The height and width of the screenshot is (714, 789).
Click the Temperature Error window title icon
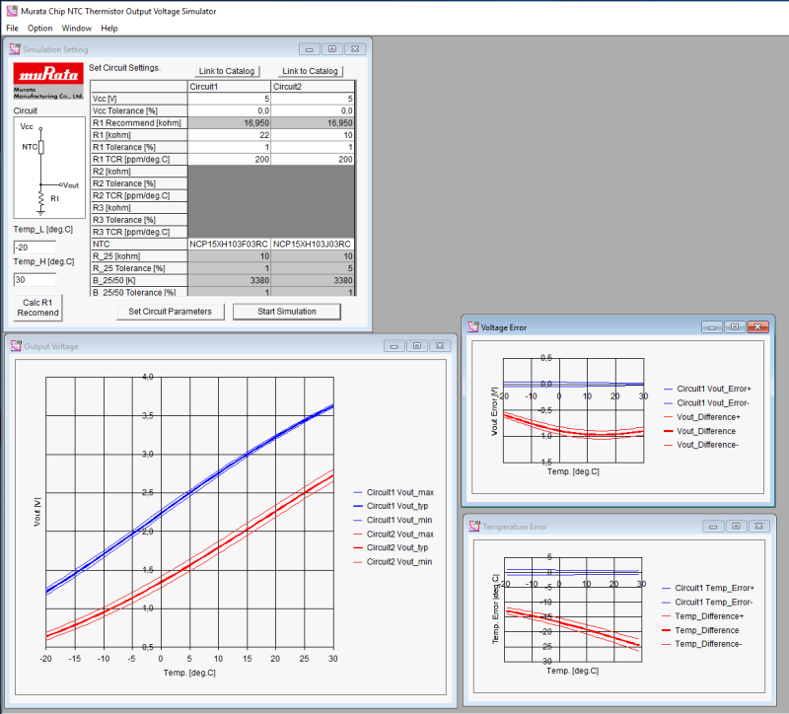point(471,527)
